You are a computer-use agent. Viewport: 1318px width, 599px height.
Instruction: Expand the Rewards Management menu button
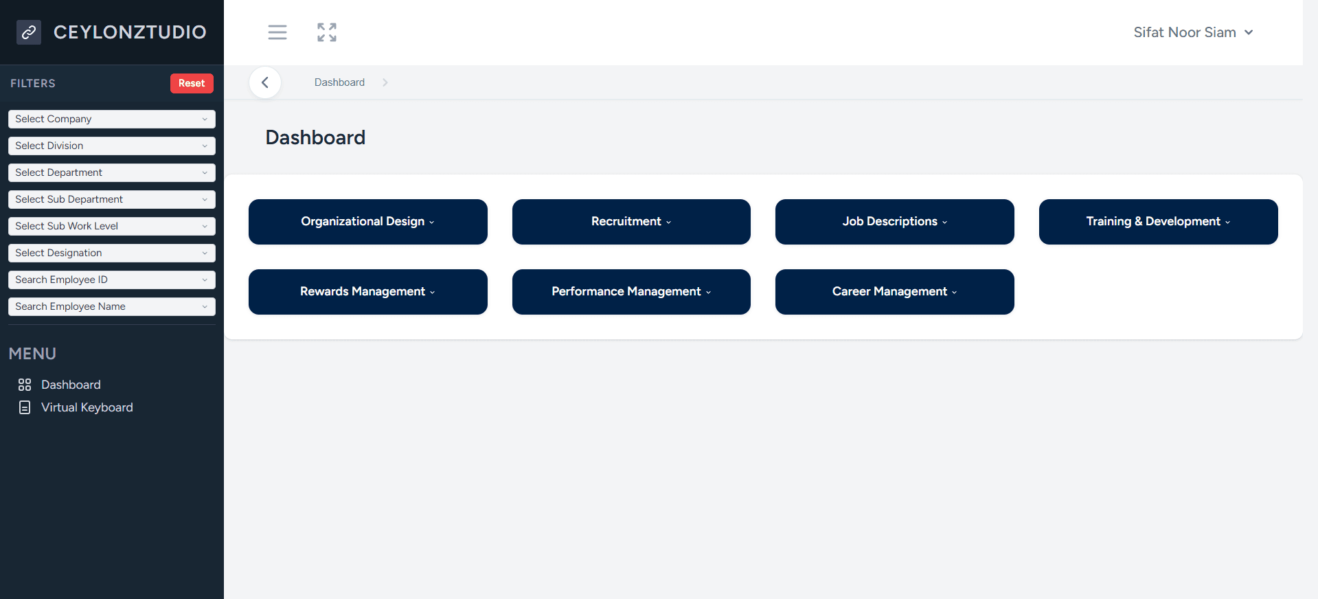368,292
